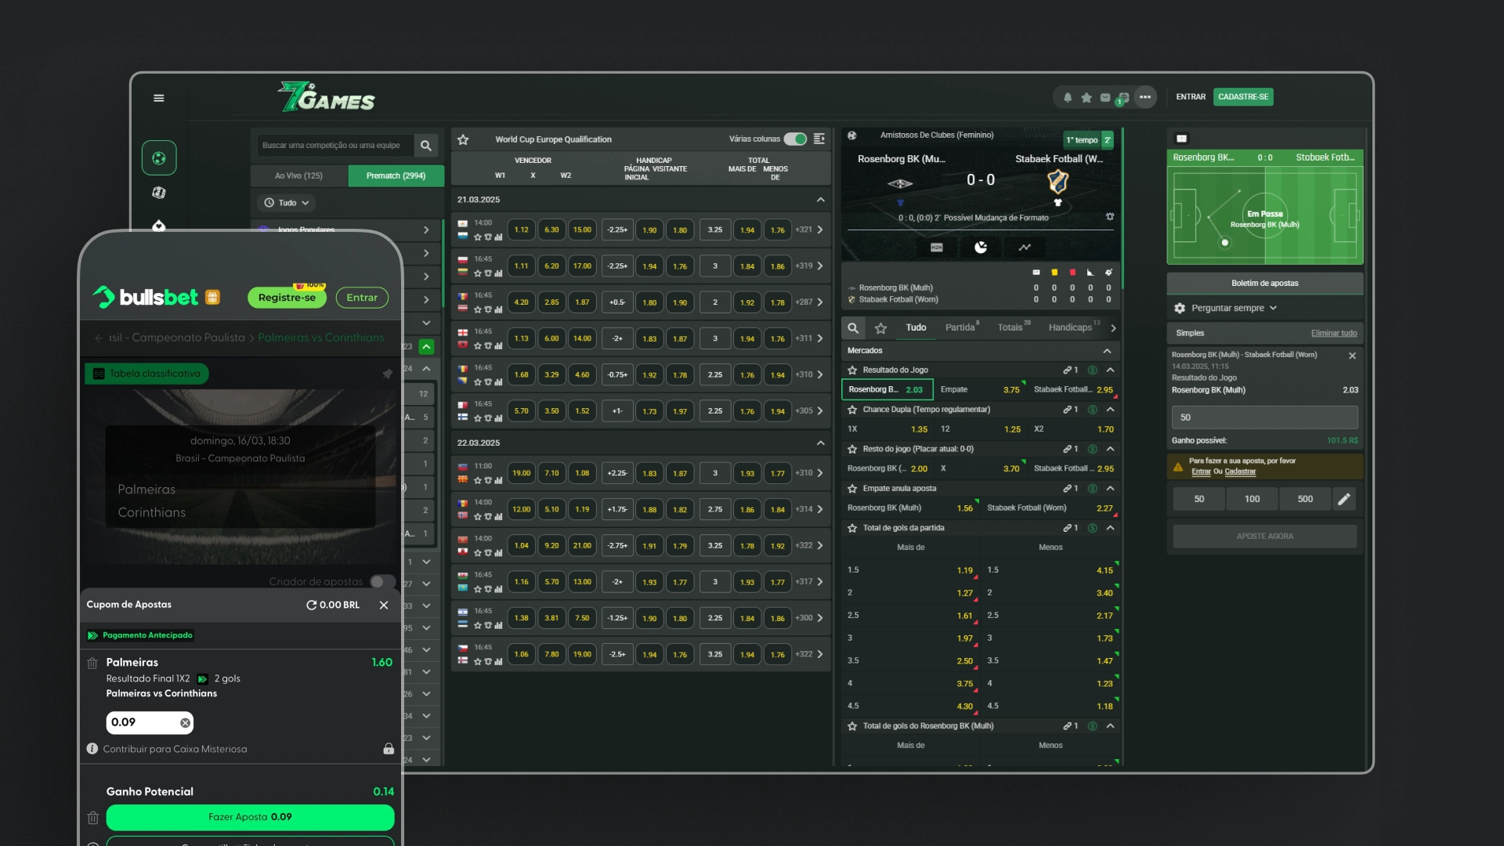
Task: Open the 7Games hamburger menu
Action: click(159, 98)
